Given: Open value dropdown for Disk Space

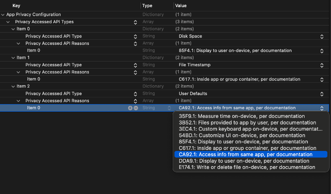Looking at the screenshot, I should pyautogui.click(x=322, y=36).
